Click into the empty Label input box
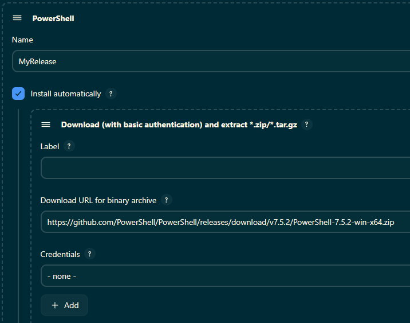The height and width of the screenshot is (323, 410). click(x=223, y=168)
